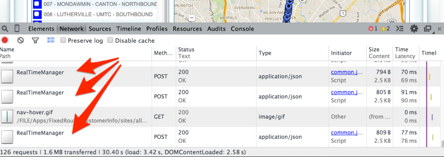Switch to the Profiles tab

(x=157, y=29)
